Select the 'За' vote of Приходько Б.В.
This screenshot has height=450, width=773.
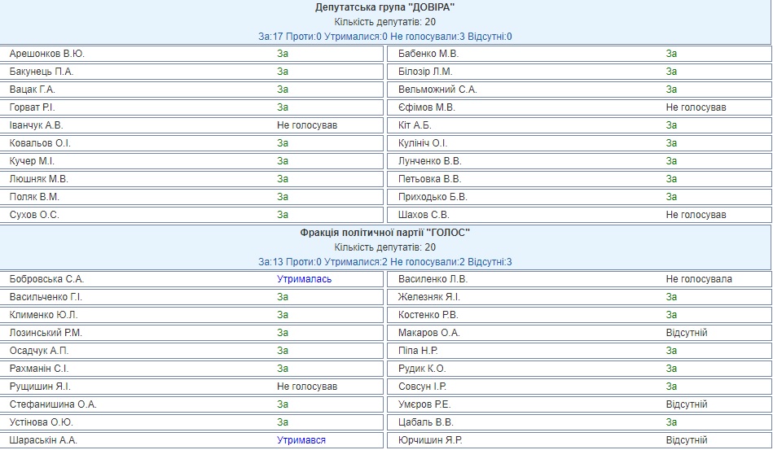point(671,197)
